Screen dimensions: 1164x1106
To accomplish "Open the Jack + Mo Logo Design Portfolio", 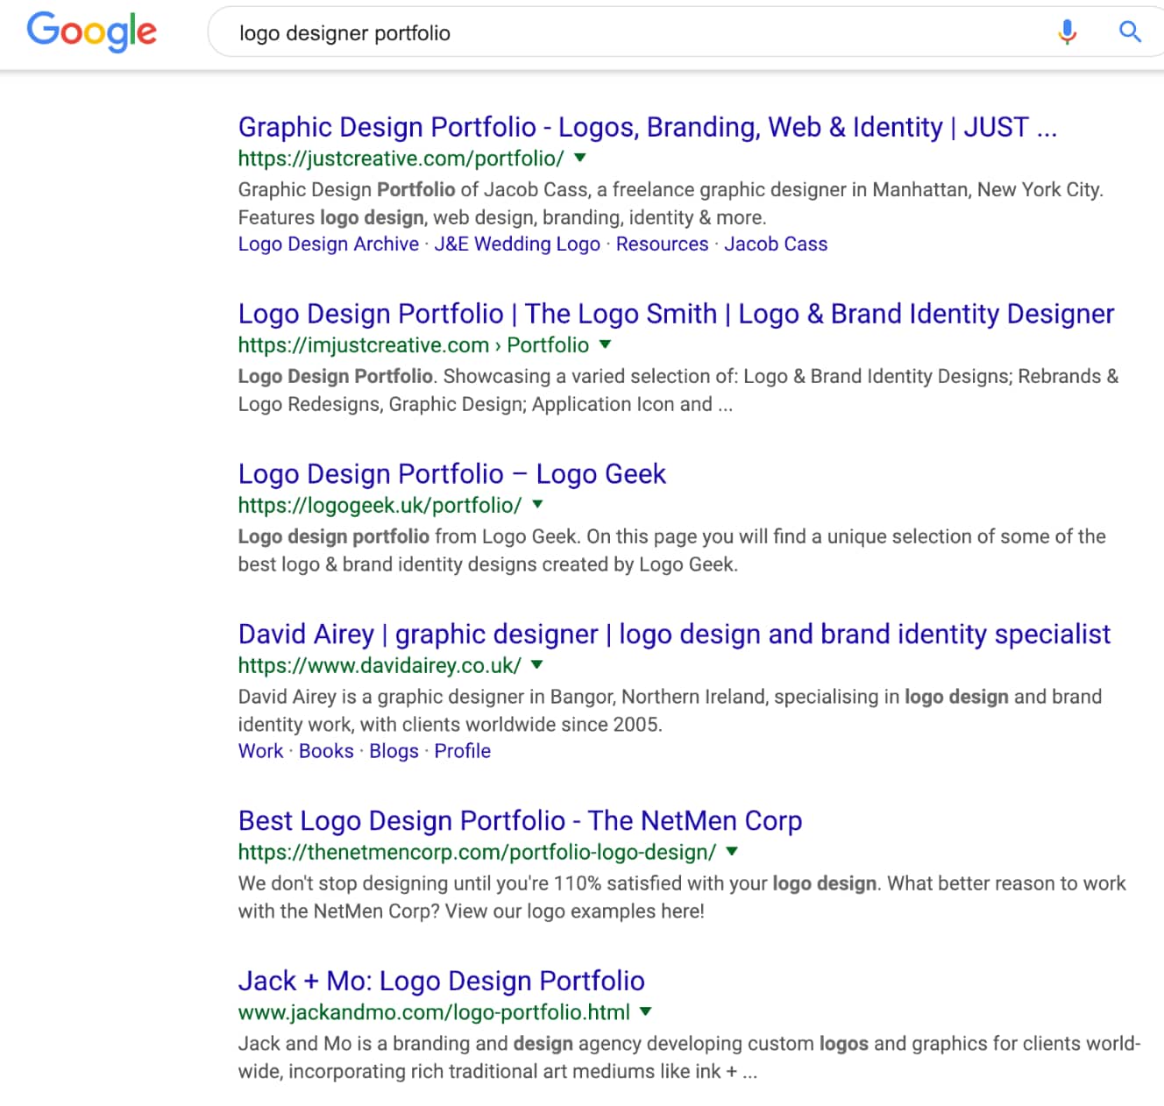I will point(441,981).
